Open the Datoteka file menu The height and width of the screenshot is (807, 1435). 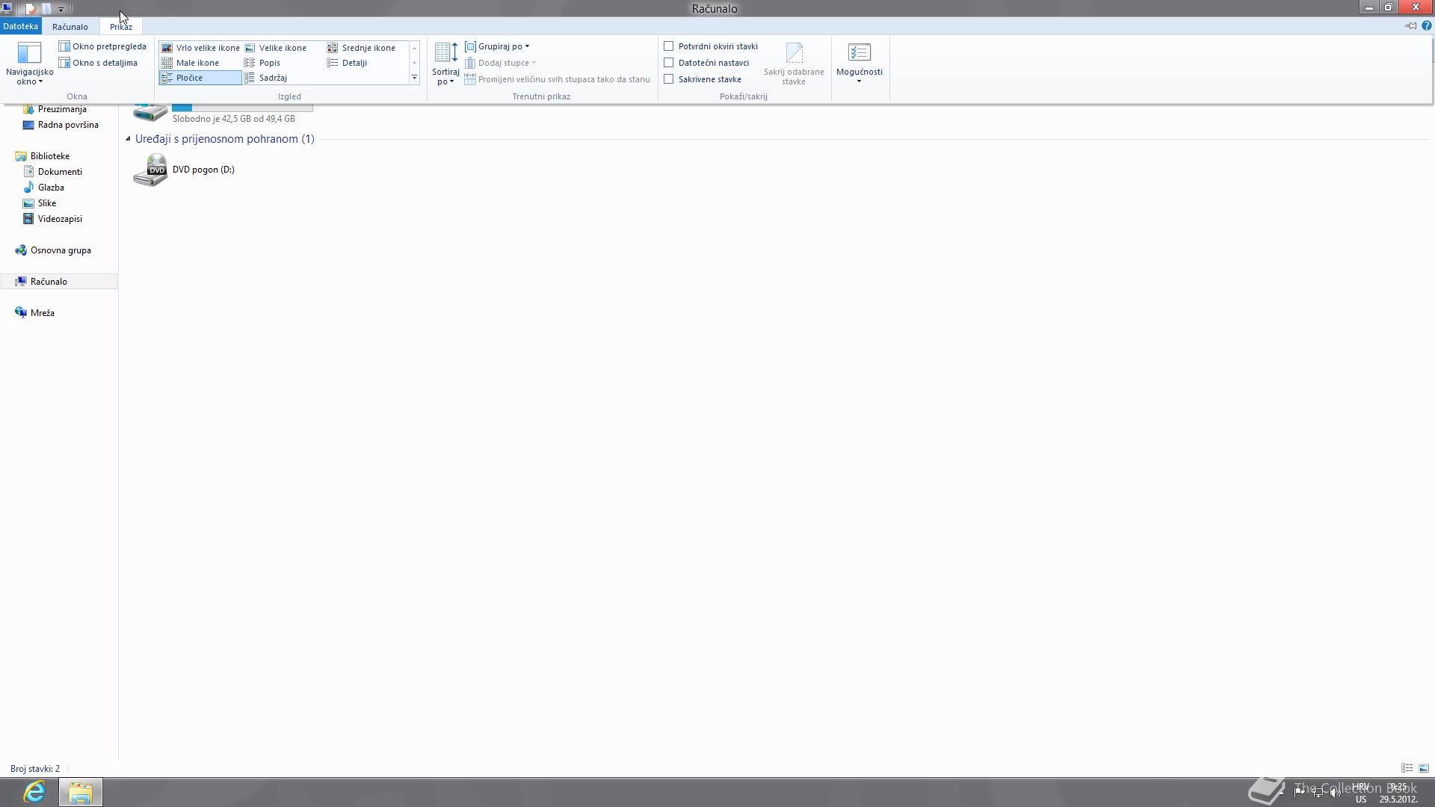[20, 26]
